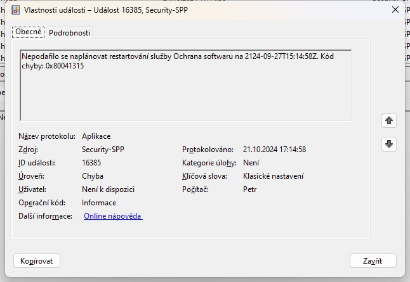410x282 pixels.
Task: Open the Online nápověda link
Action: point(113,216)
